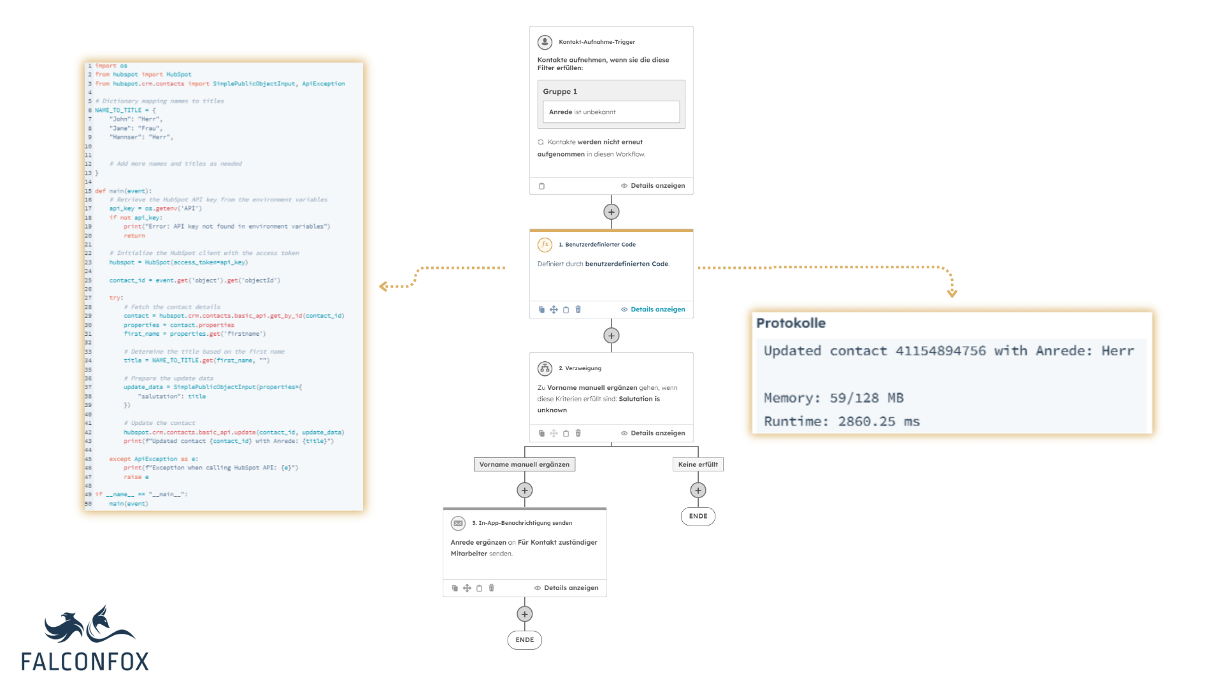Click the 'Kontakt-Aufnahme-Trigger' card title
Image resolution: width=1223 pixels, height=688 pixels.
coord(597,42)
